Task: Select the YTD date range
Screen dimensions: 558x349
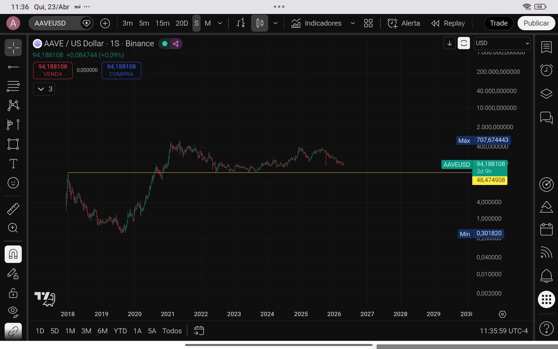Action: (x=120, y=331)
